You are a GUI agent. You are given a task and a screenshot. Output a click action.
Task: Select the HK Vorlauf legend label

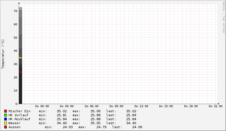[18, 115]
